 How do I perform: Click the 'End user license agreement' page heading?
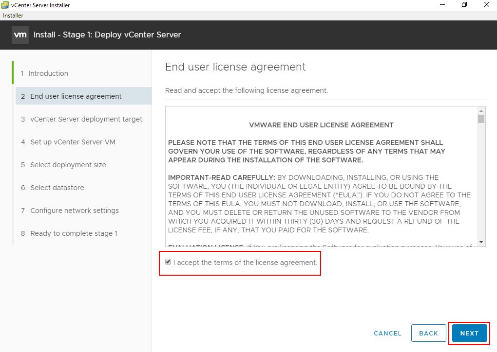(235, 67)
